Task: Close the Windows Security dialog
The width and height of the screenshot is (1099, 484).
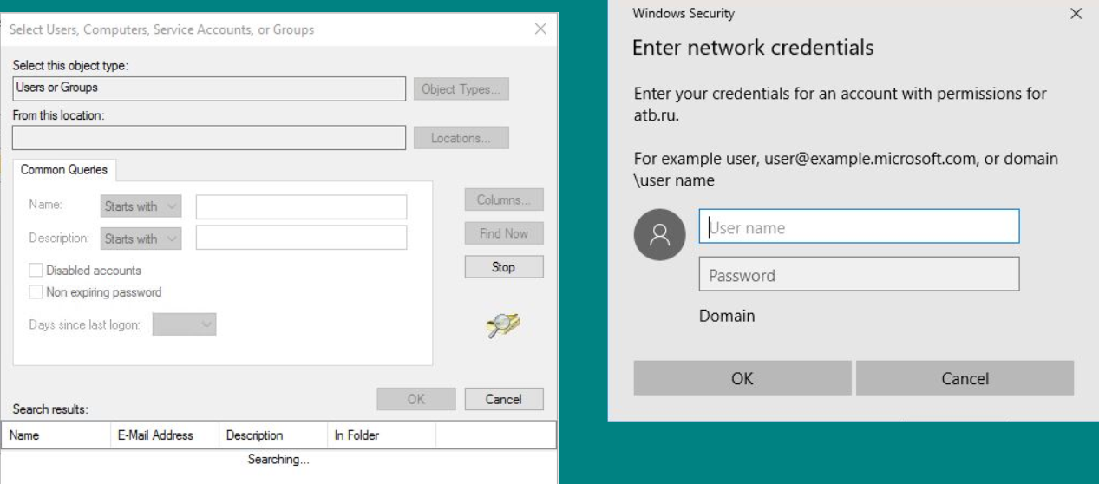Action: pyautogui.click(x=1076, y=14)
